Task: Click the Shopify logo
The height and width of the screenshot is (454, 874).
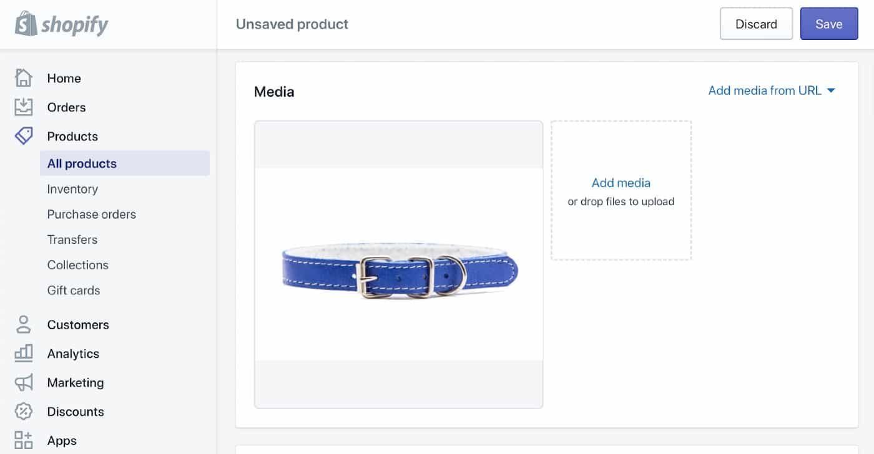Action: (x=61, y=24)
